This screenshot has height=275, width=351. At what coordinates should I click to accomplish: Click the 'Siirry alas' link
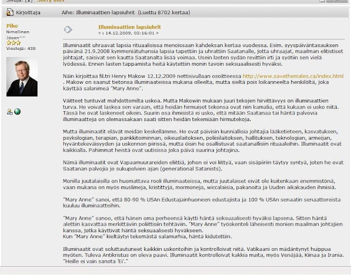coord(50,1)
